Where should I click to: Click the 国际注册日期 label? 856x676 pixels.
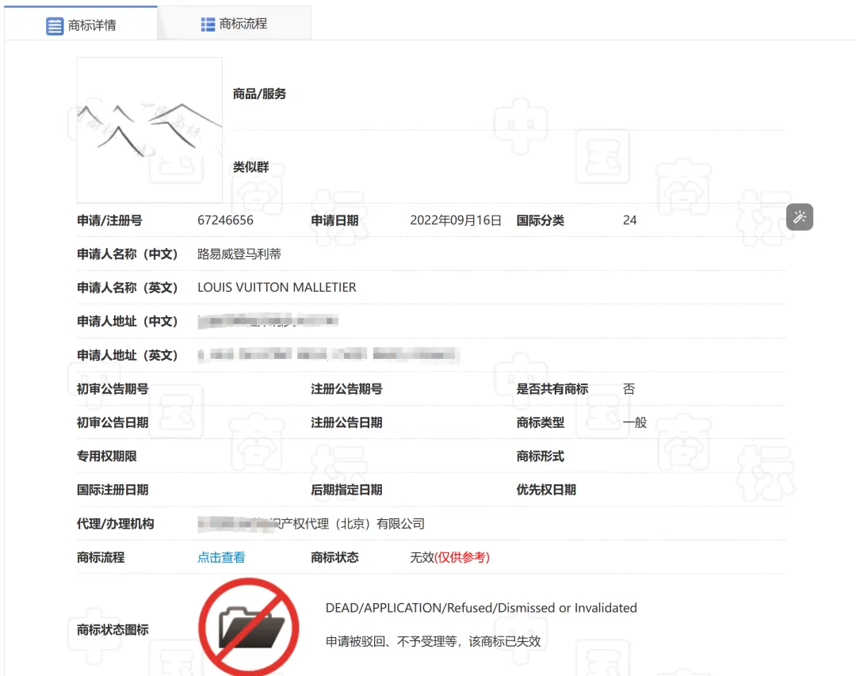(113, 490)
